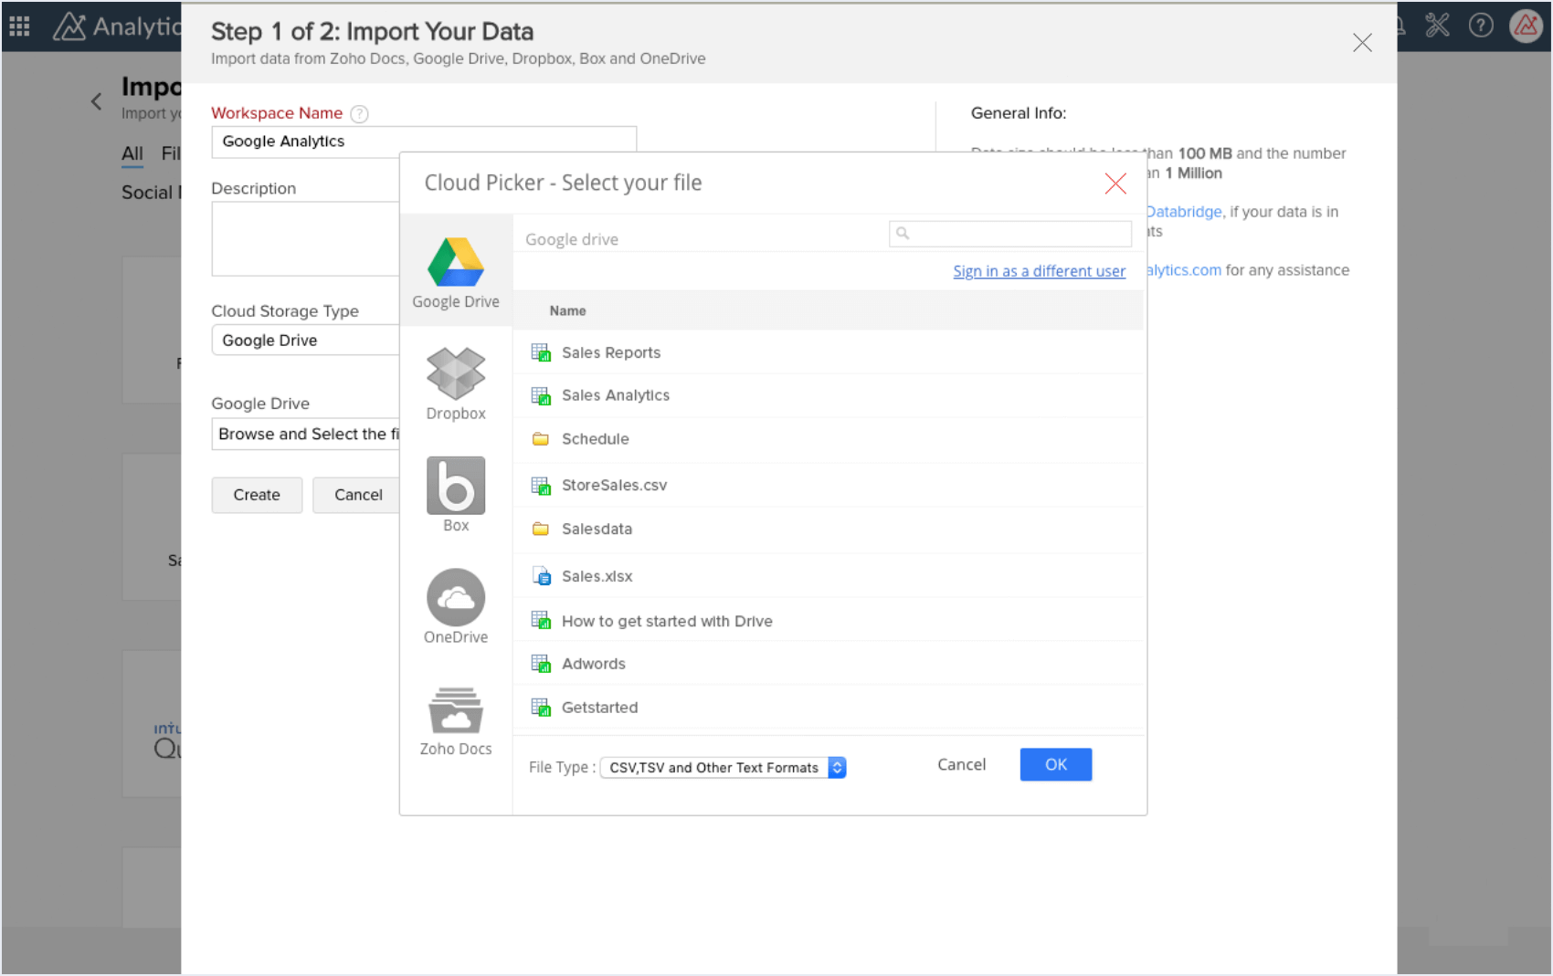Click the Getstarted spreadsheet icon
Viewport: 1553px width, 976px height.
coord(541,708)
